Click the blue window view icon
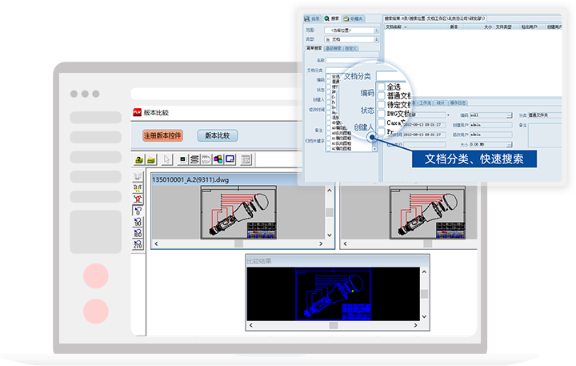The image size is (576, 366). [230, 159]
